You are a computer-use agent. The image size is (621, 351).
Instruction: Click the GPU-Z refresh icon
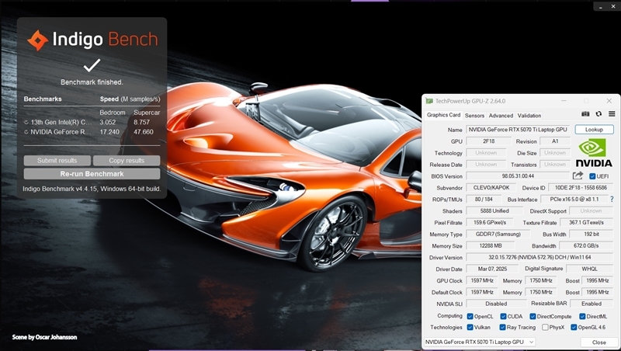tap(598, 115)
